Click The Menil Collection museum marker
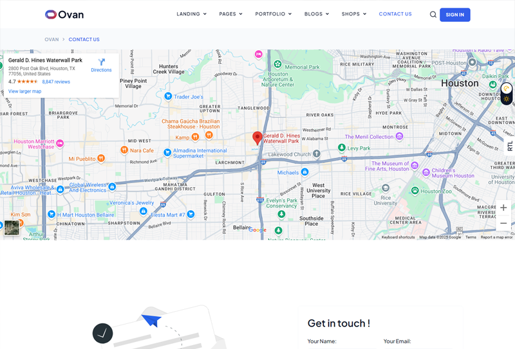515x349 pixels. [399, 136]
